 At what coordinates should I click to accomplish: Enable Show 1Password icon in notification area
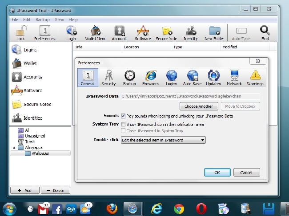pyautogui.click(x=124, y=125)
